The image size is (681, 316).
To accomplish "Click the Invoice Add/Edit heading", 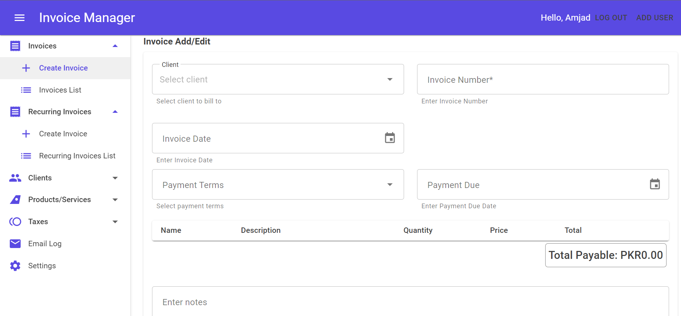I will [x=177, y=42].
